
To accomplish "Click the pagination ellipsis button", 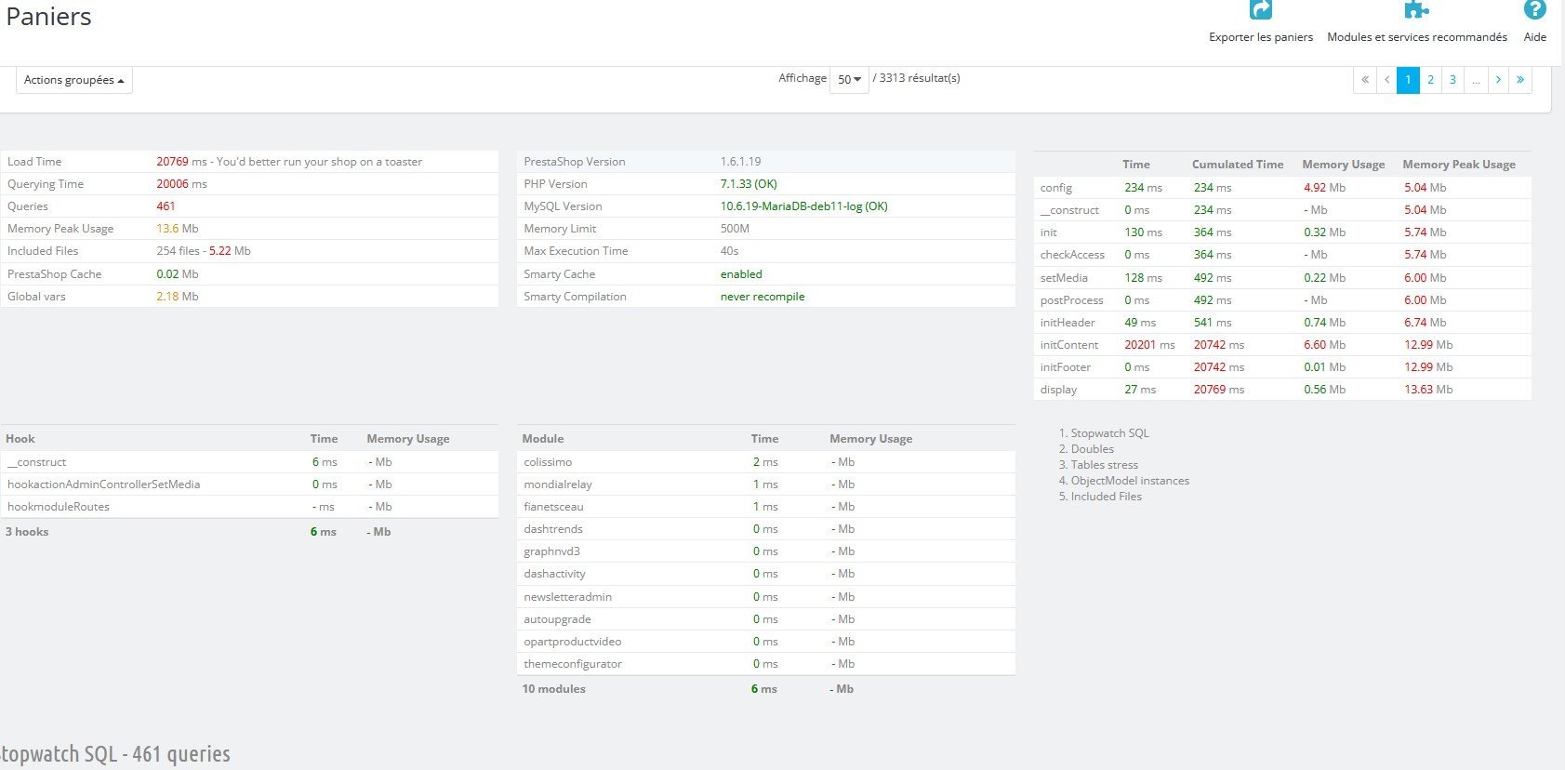I will click(x=1476, y=80).
